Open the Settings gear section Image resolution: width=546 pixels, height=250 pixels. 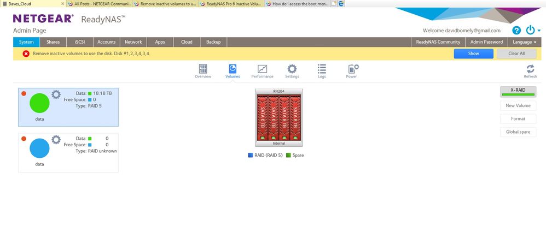pyautogui.click(x=292, y=69)
